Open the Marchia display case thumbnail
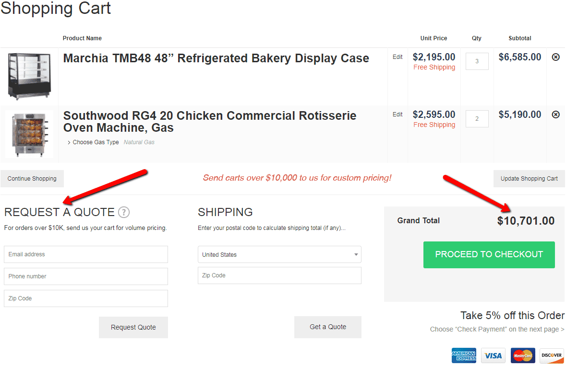Screen dimensions: 566x366 click(30, 76)
